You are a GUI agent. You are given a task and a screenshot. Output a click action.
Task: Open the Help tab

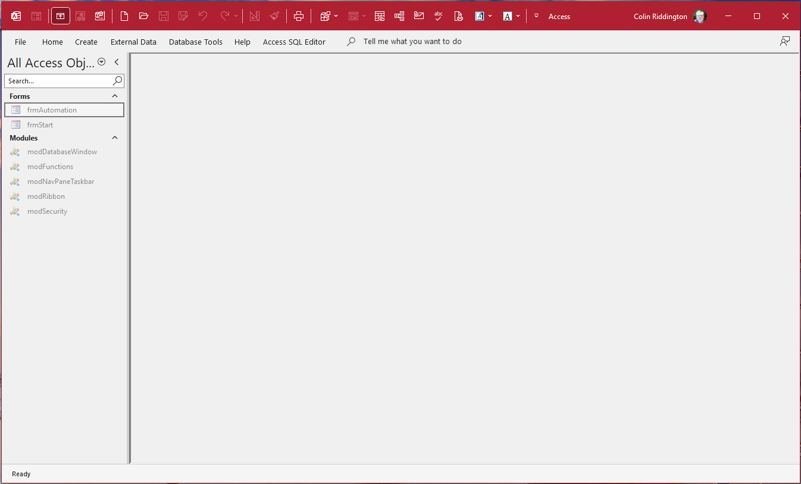click(242, 42)
